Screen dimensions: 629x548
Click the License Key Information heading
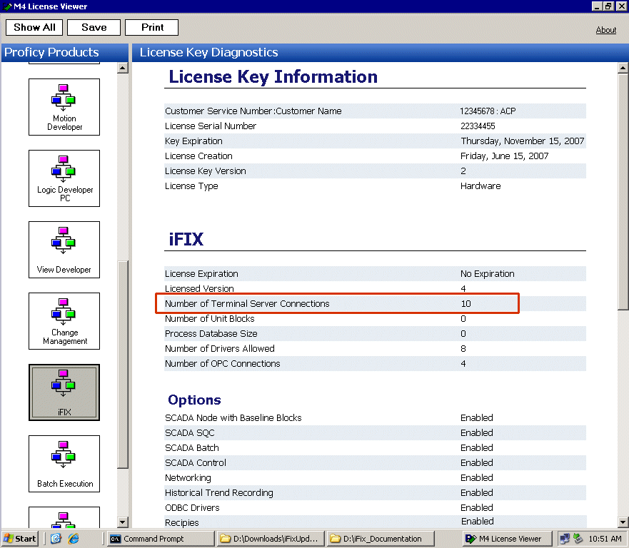[x=273, y=77]
